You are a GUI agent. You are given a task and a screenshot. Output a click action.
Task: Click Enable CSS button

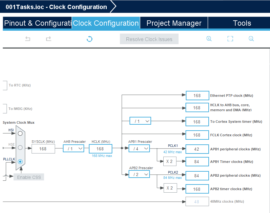click(29, 177)
